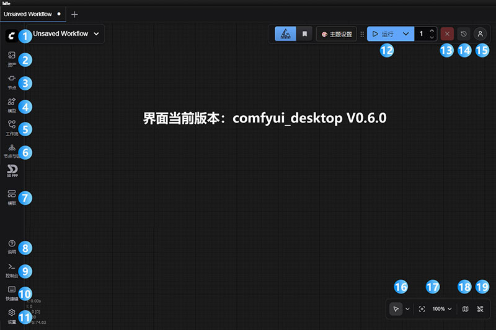The height and width of the screenshot is (330, 496).
Task: Select the Unsaved Workflow tab
Action: point(28,13)
